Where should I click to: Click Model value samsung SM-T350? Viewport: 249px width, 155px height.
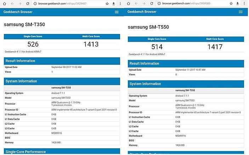coord(61,98)
